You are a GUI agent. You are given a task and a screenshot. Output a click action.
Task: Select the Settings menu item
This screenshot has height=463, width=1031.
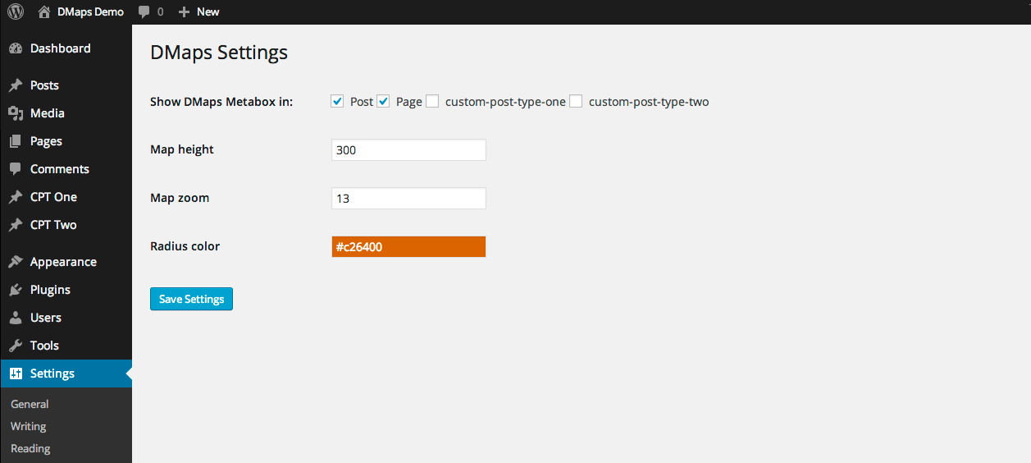click(x=66, y=374)
